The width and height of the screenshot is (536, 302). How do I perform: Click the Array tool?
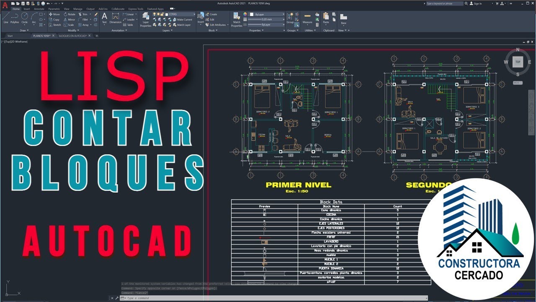click(84, 25)
